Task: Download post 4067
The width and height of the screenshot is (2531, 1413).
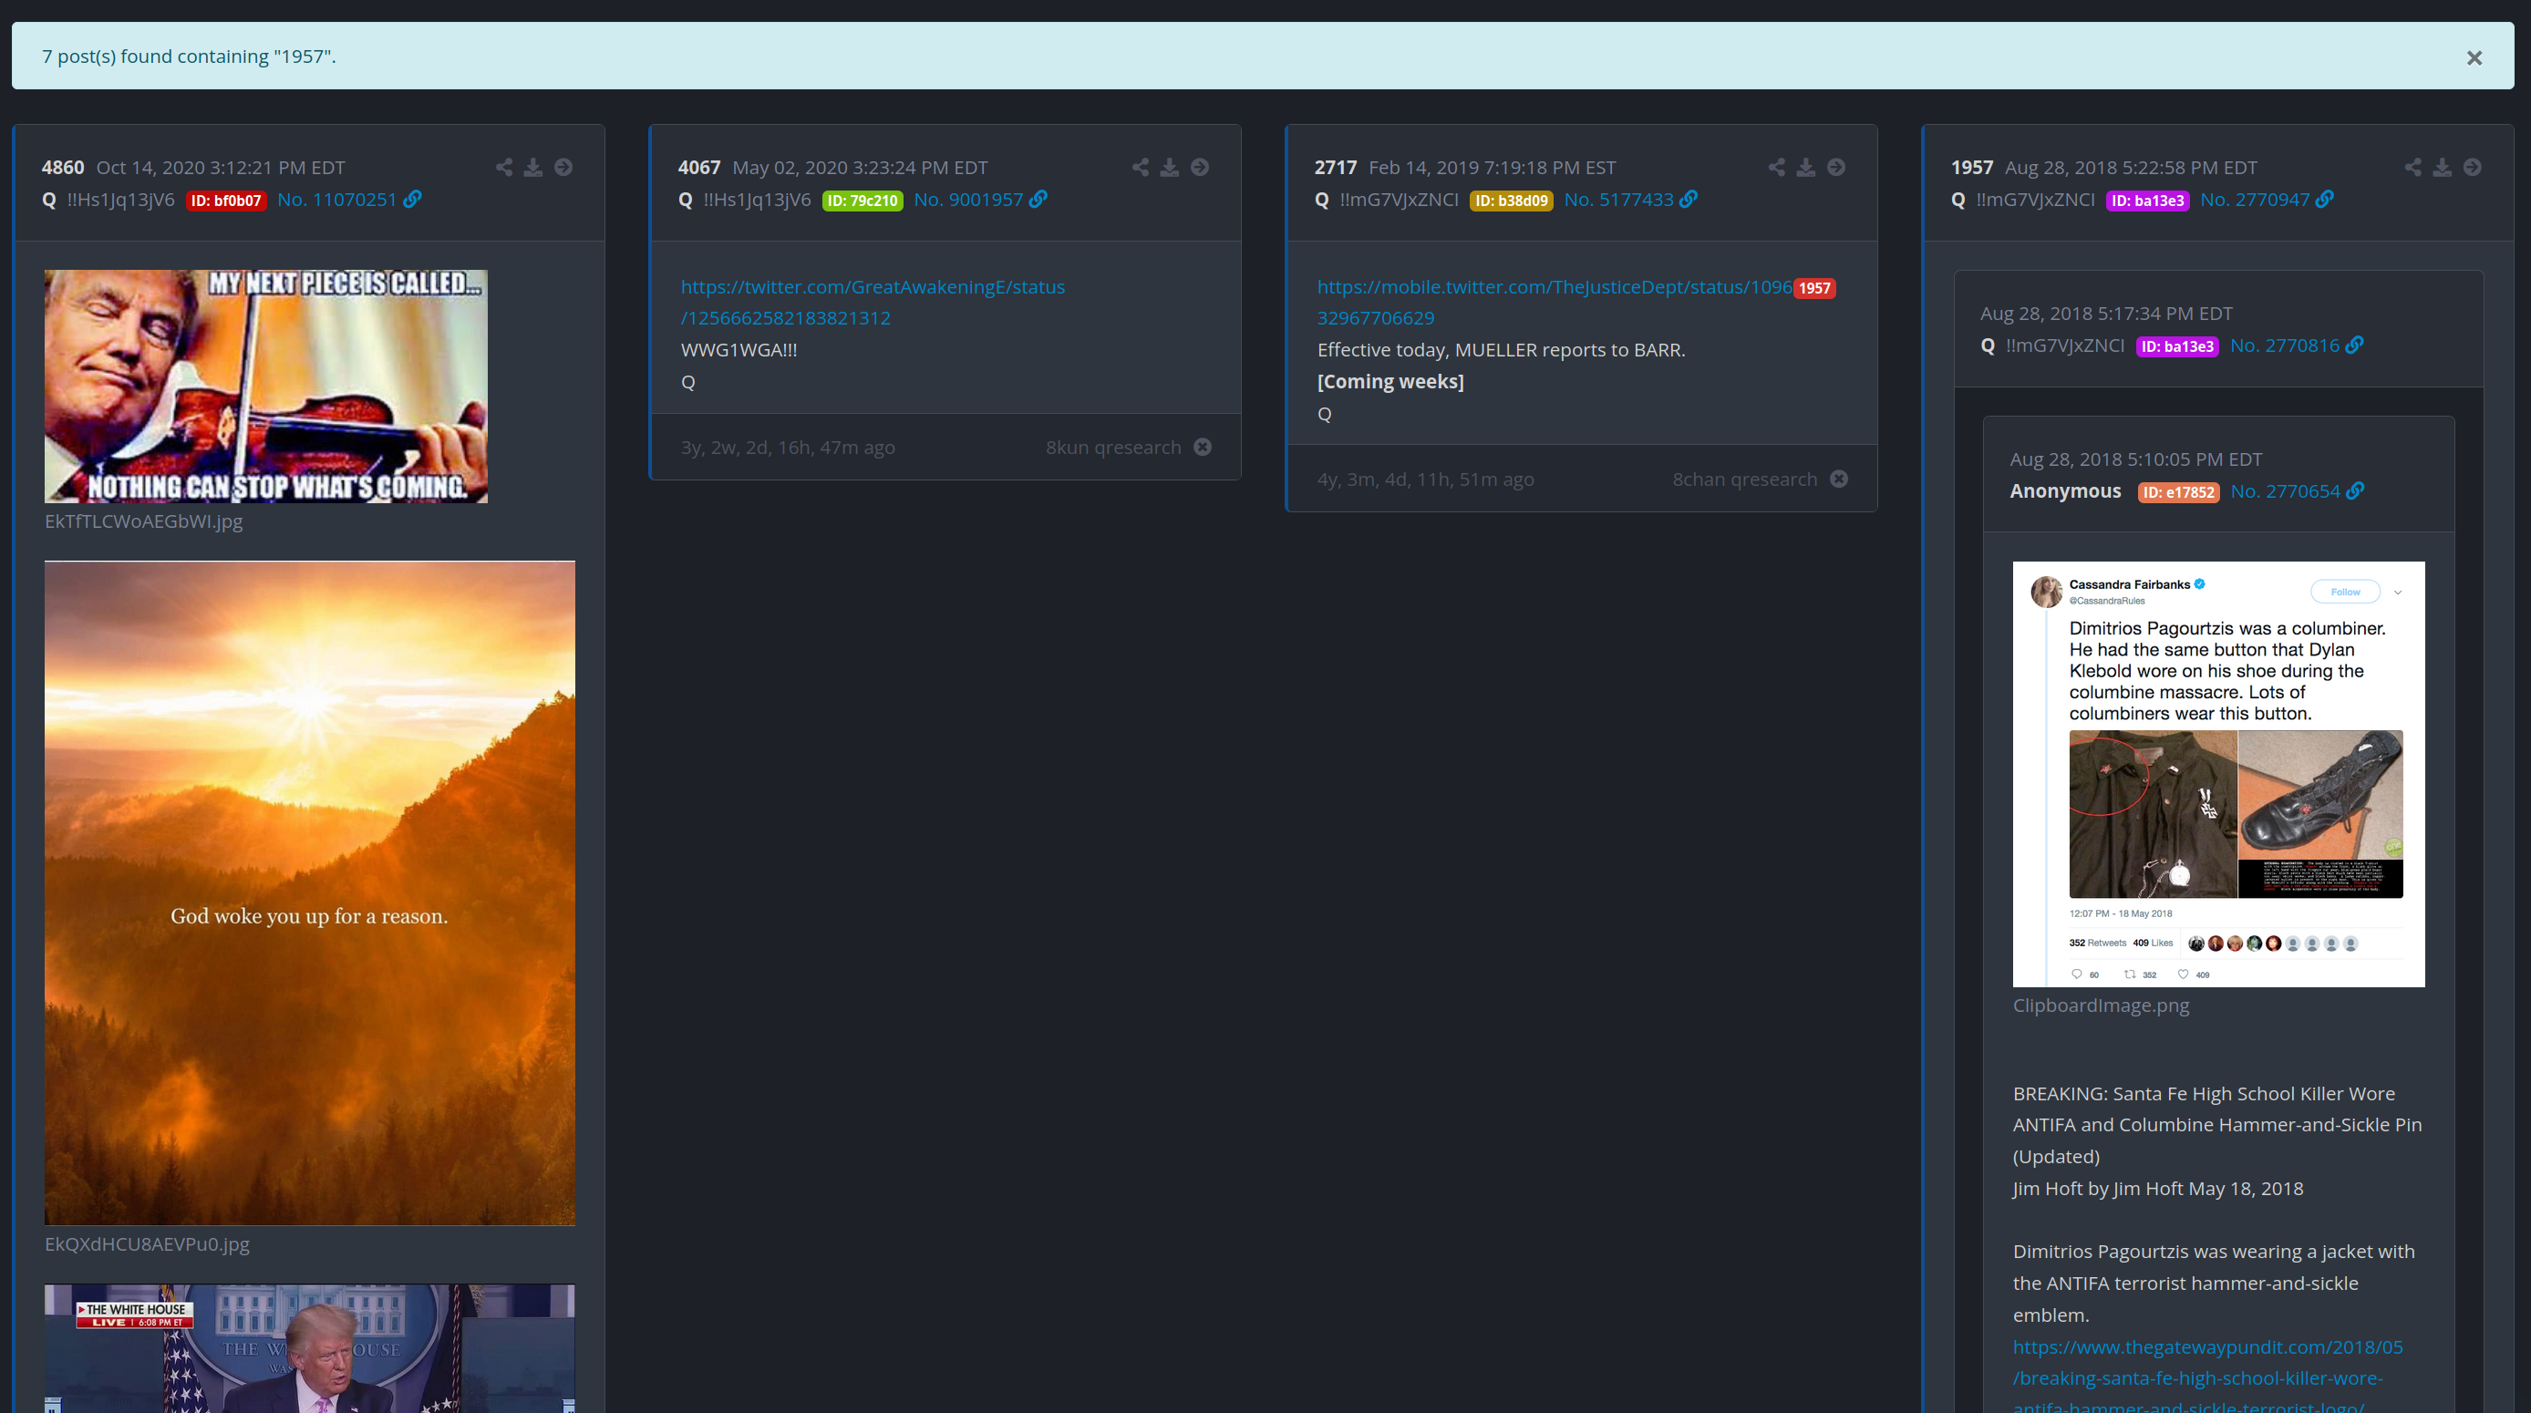Action: coord(1169,167)
